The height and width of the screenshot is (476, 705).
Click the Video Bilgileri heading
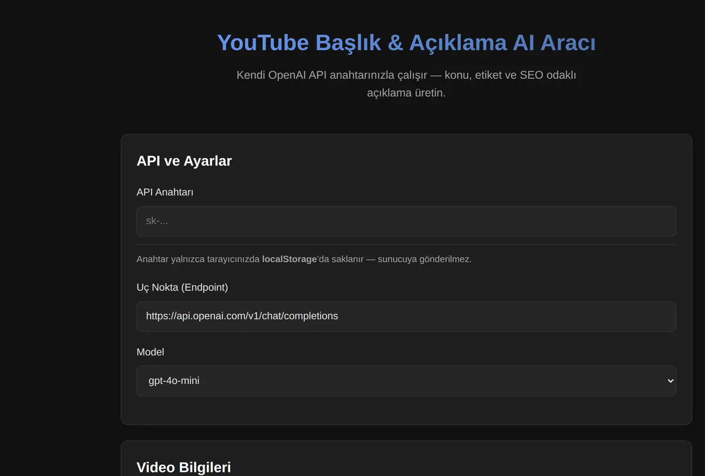pyautogui.click(x=184, y=467)
